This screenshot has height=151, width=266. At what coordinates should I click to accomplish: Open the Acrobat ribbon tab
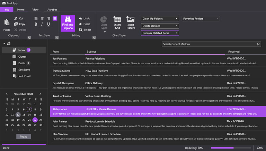(52, 10)
